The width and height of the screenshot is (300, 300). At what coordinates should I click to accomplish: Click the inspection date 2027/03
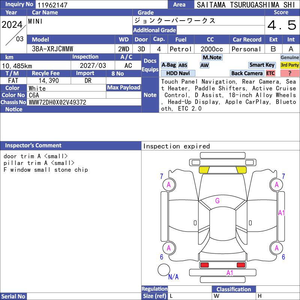coord(93,65)
